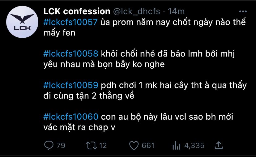Retweet using the arrows icon

click(x=92, y=146)
